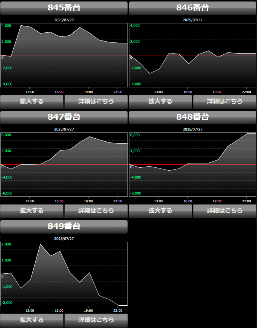
Task: Open the 848番台 header button
Action: (193, 118)
